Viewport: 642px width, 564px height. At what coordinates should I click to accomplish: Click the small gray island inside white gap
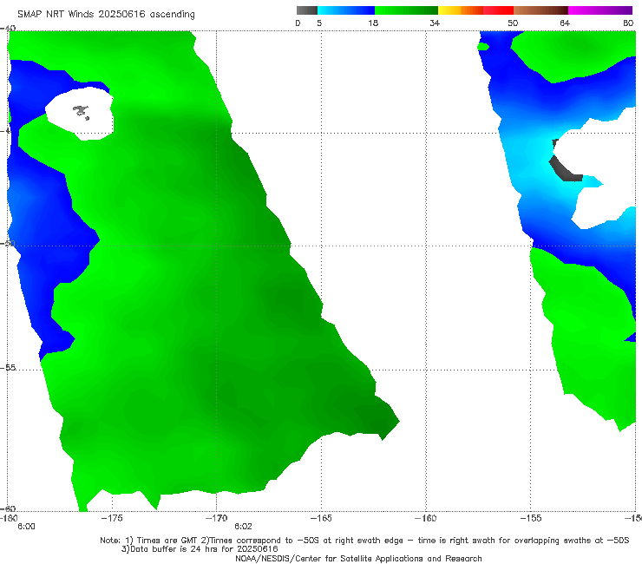pyautogui.click(x=81, y=111)
